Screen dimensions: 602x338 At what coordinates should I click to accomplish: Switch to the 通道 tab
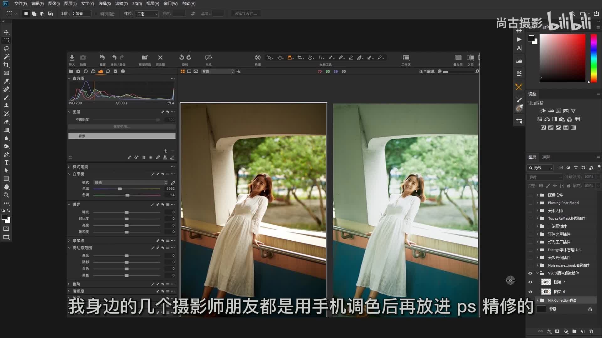click(546, 157)
